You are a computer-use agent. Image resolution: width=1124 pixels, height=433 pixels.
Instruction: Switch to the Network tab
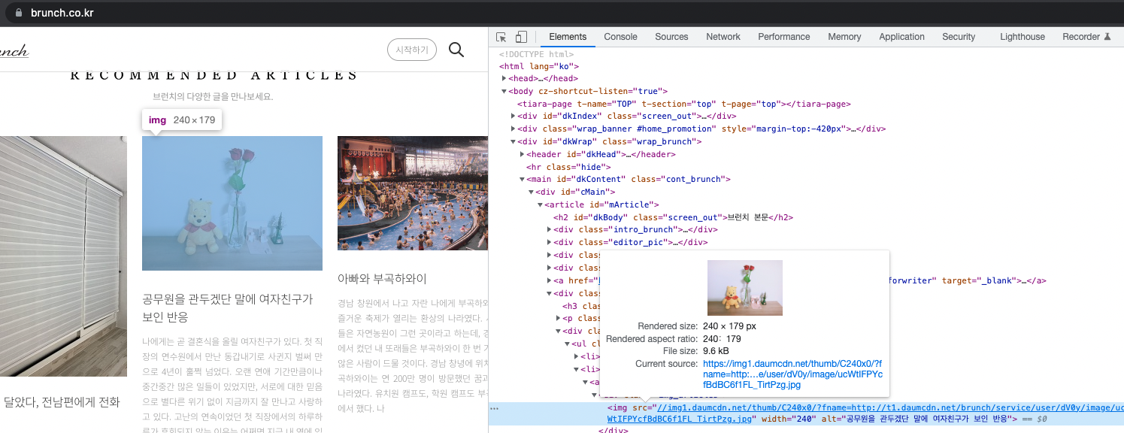[x=723, y=37]
